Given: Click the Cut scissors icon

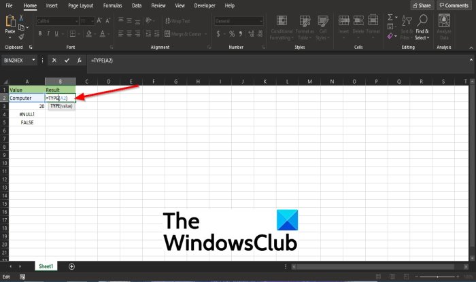Looking at the screenshot, I should pos(21,18).
